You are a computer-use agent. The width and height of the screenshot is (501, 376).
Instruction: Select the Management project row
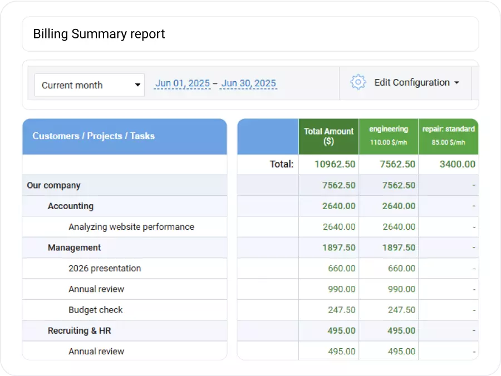pyautogui.click(x=125, y=248)
